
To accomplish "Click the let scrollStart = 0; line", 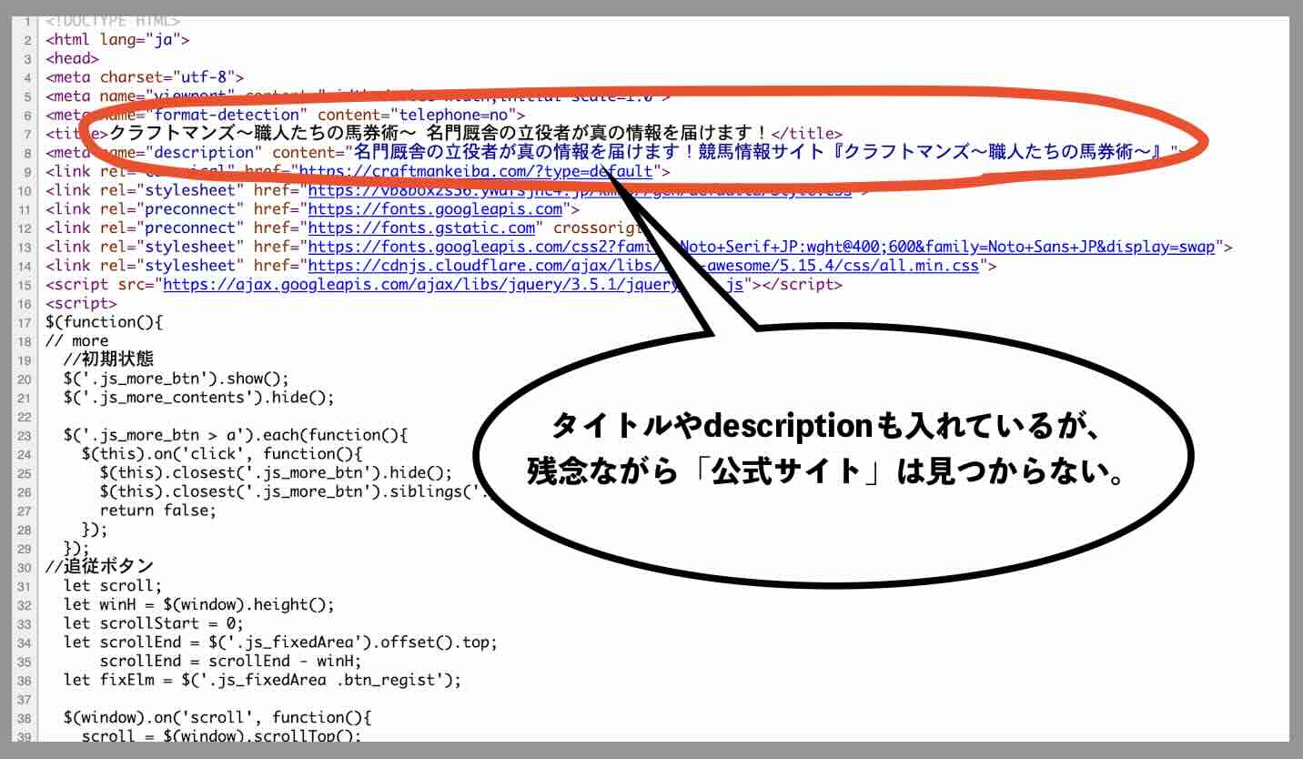I will [x=154, y=624].
